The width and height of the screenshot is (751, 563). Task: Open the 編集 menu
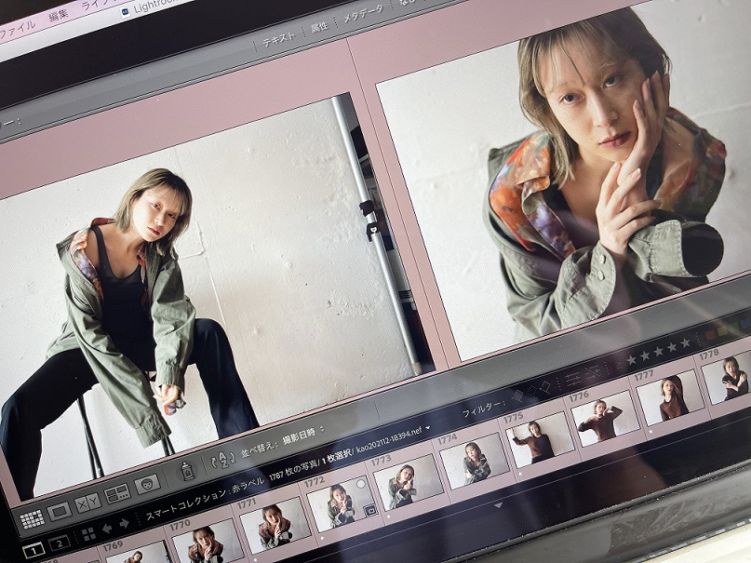[x=59, y=16]
